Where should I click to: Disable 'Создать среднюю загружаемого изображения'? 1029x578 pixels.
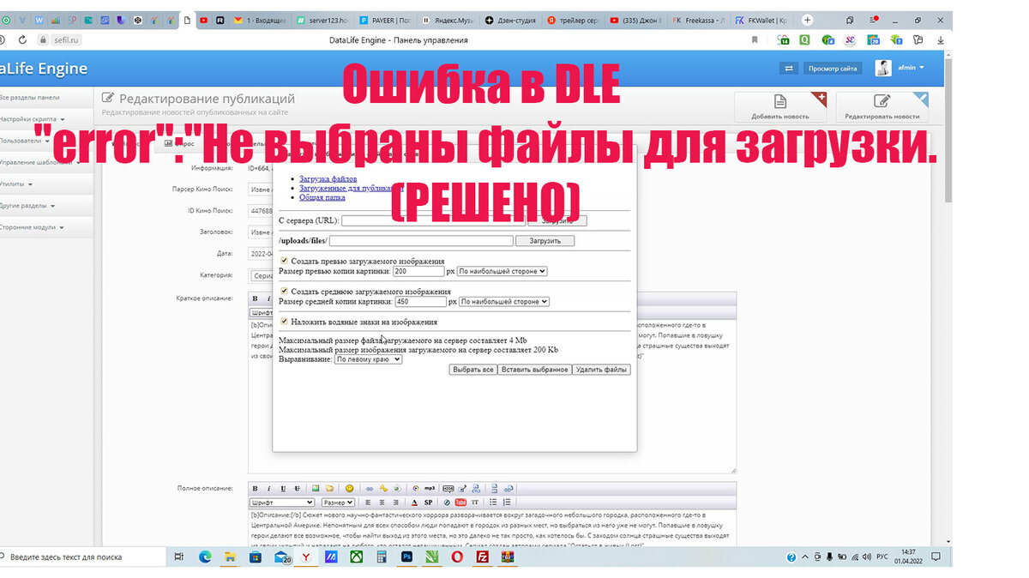pos(285,292)
